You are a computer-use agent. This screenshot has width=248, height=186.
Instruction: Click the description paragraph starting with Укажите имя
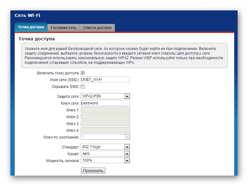(124, 56)
